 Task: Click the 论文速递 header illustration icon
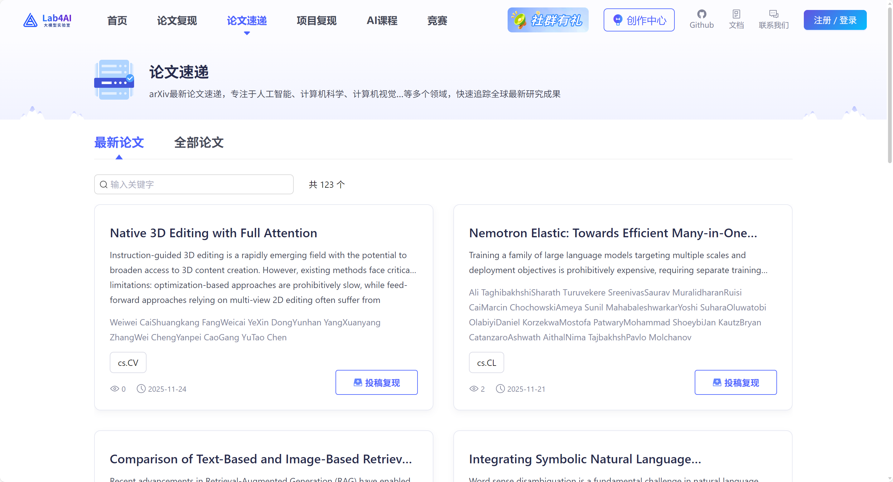(x=114, y=80)
